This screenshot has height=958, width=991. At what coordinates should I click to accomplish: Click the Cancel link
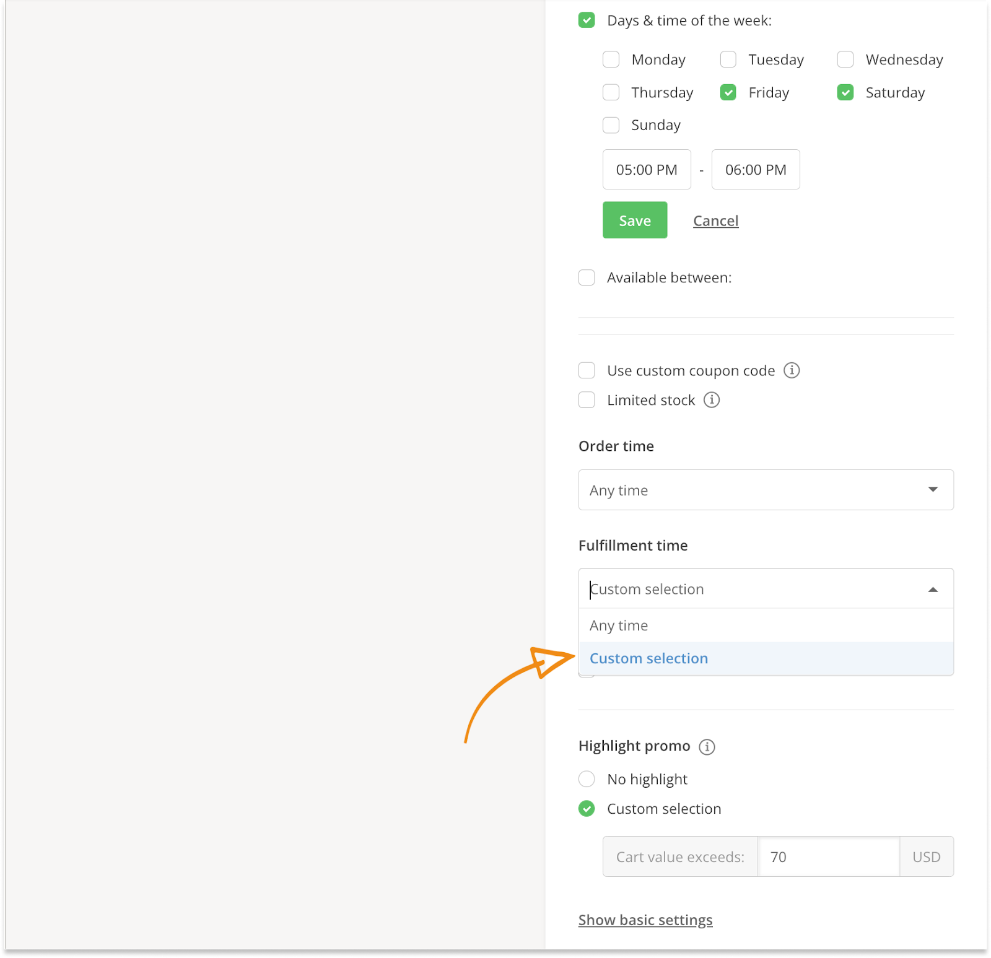[x=715, y=221]
